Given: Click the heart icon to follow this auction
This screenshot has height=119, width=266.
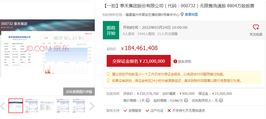Looking at the screenshot, I should (x=256, y=27).
